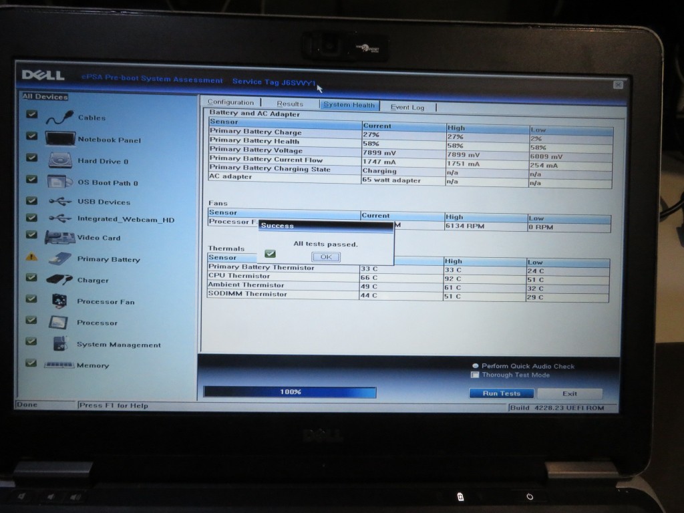Enable Thorough Test Mode checkbox
684x513 pixels.
(475, 375)
